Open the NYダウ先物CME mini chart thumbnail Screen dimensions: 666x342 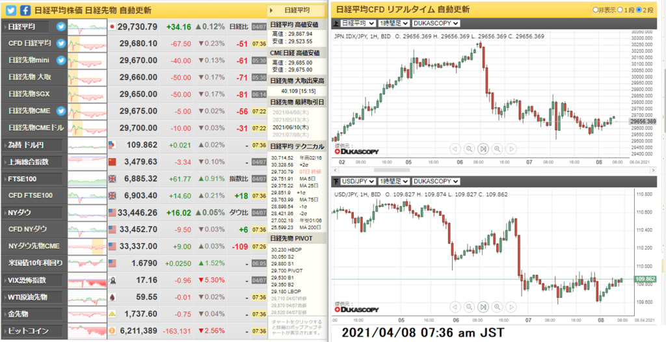coord(87,246)
